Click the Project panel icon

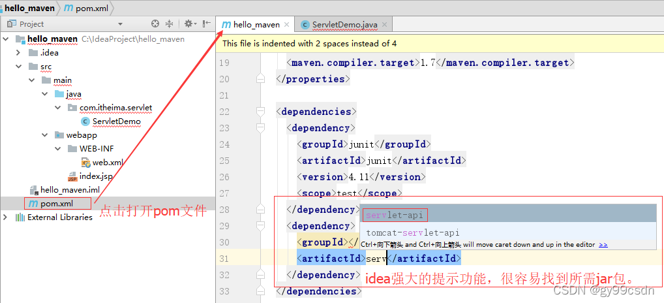pos(12,24)
